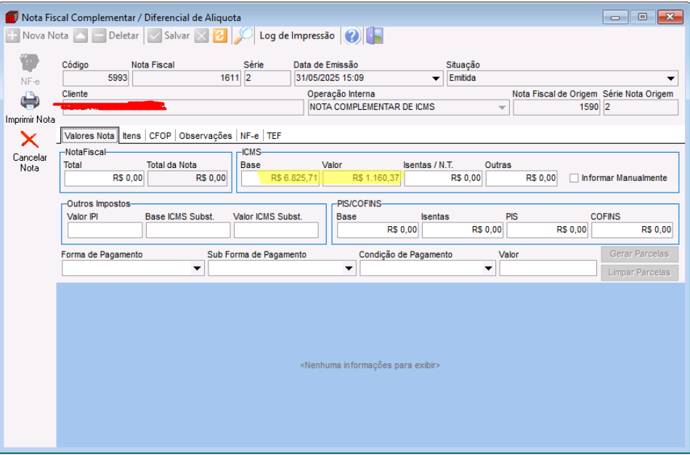Click the Série Nota Origem field
Image resolution: width=690 pixels, height=455 pixels.
(x=641, y=108)
